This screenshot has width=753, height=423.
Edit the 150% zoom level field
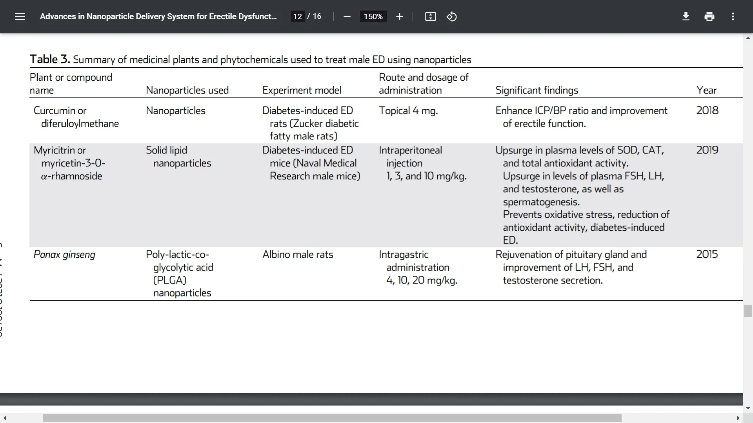click(373, 16)
